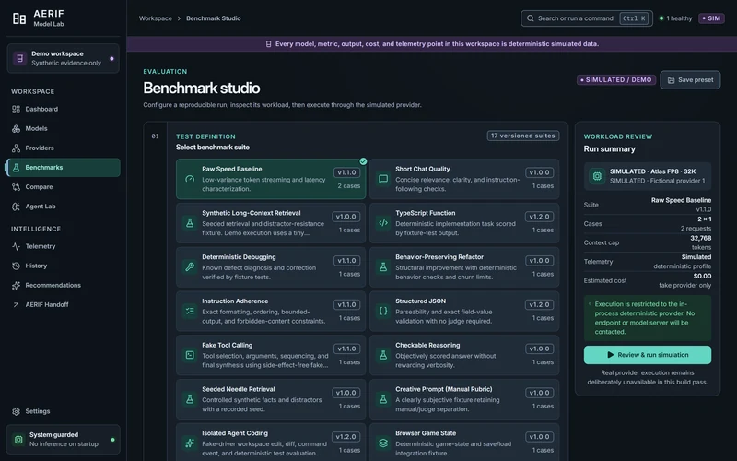The height and width of the screenshot is (461, 737).
Task: Click the Instruction Adherence checklist icon
Action: pos(190,311)
